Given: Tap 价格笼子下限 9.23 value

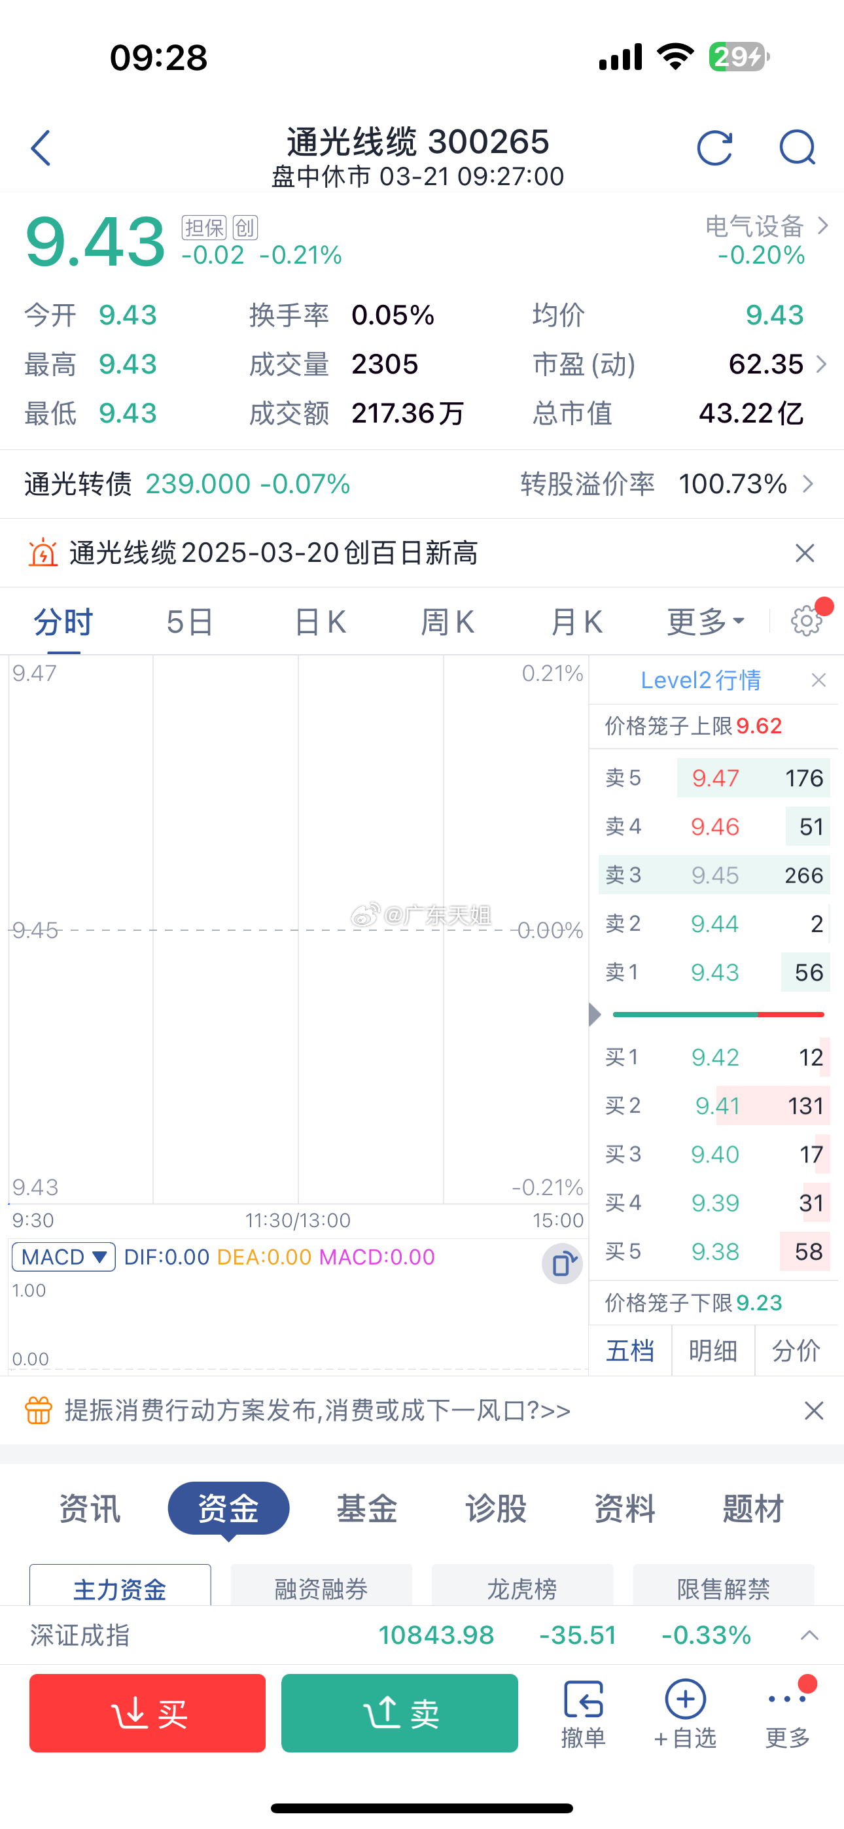Looking at the screenshot, I should tap(759, 1303).
